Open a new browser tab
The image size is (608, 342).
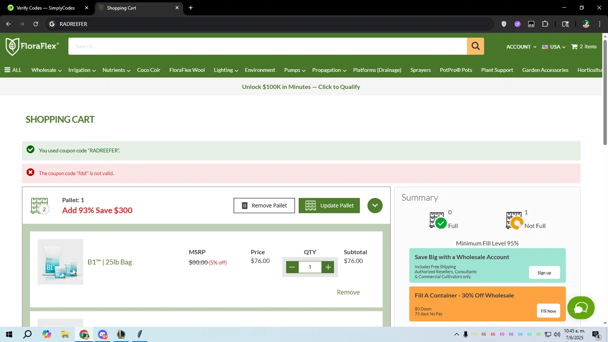pos(191,8)
